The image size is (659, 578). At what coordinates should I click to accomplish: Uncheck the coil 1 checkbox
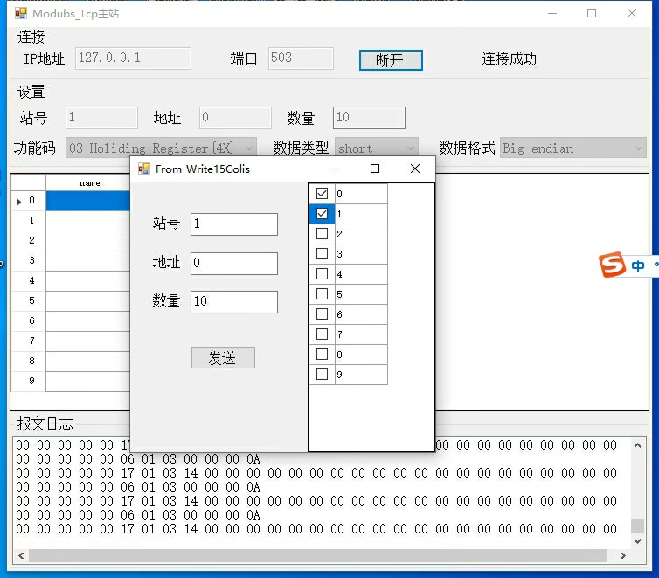[322, 214]
